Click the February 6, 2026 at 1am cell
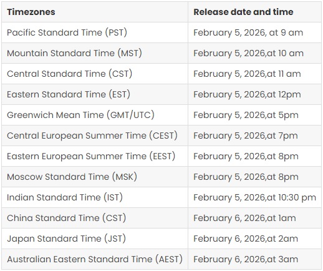 (254, 218)
